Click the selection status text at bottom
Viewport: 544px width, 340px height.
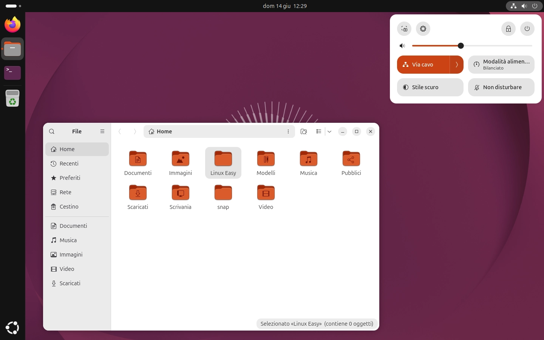317,324
